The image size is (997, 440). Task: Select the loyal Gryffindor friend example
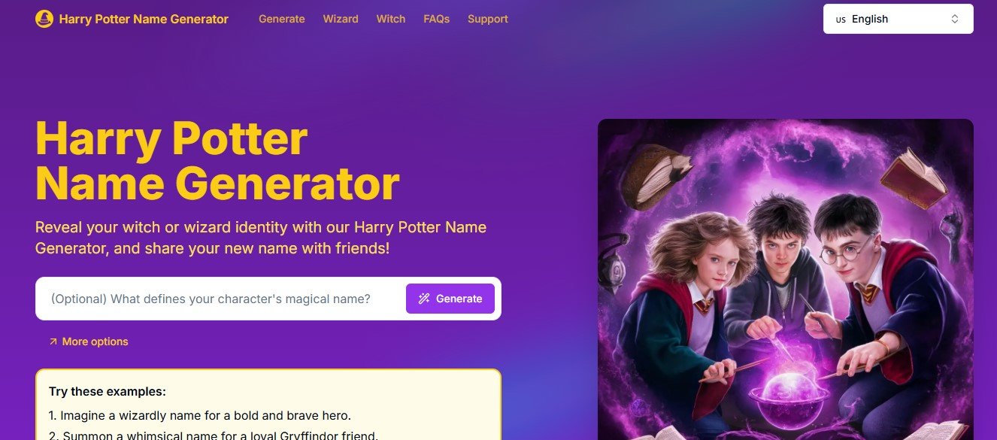click(214, 435)
